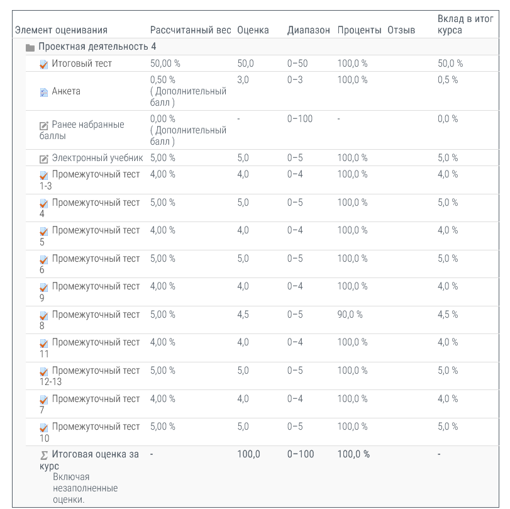Click quiz icon of Промежуточный тест 10
The height and width of the screenshot is (509, 510).
[x=43, y=428]
